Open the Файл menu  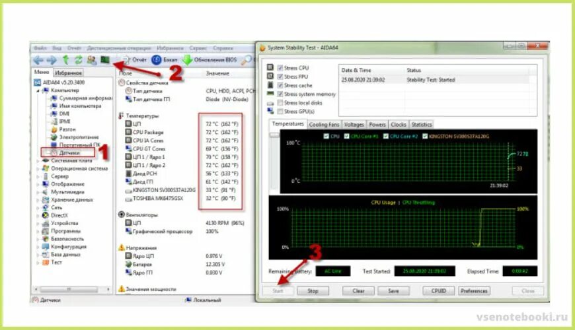pos(40,48)
